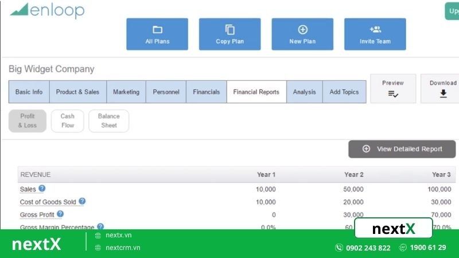This screenshot has height=258, width=459.
Task: Click the Invite Team people icon
Action: (375, 29)
